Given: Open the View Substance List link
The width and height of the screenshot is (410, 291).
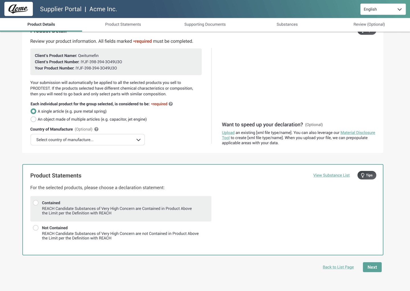Looking at the screenshot, I should [331, 175].
